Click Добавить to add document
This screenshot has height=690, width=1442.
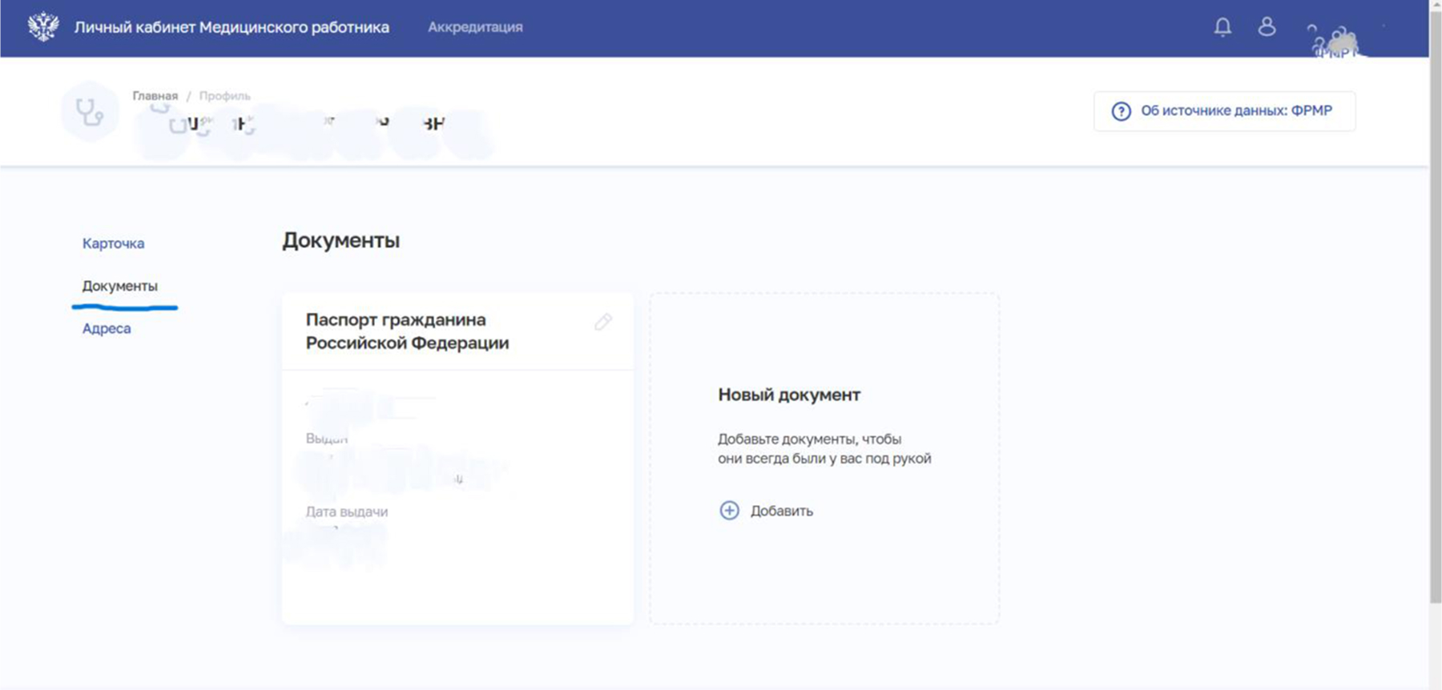tap(781, 511)
